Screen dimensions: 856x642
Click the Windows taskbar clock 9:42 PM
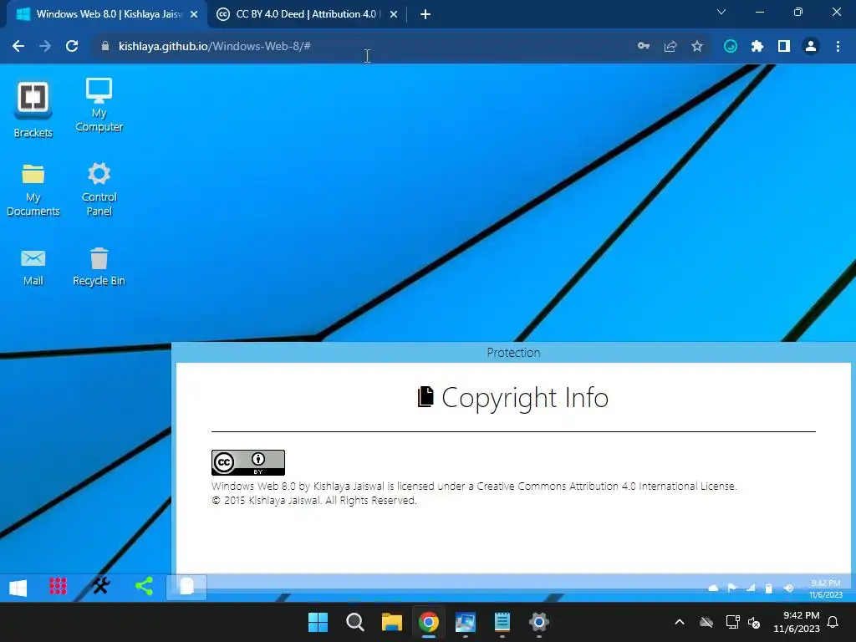(x=797, y=622)
